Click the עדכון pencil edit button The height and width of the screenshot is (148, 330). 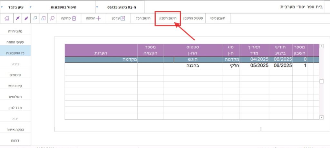(x=118, y=18)
